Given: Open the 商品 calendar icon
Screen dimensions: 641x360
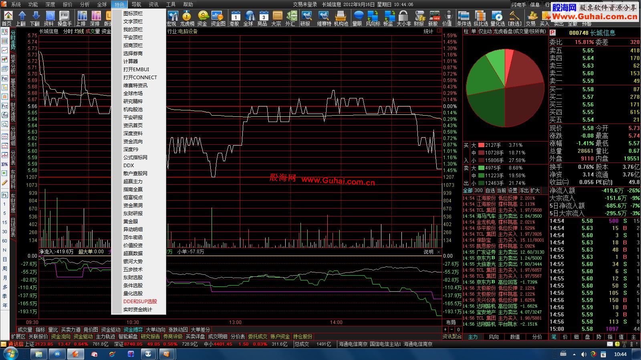Looking at the screenshot, I should click(263, 18).
